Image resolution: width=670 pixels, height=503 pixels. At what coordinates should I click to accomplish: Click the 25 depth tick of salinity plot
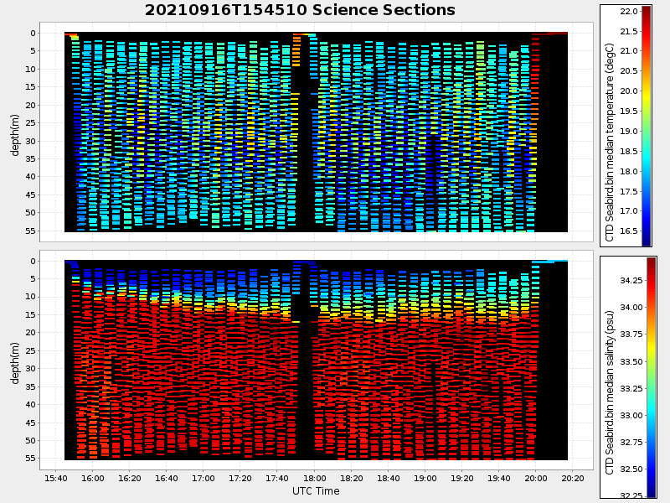coord(31,350)
